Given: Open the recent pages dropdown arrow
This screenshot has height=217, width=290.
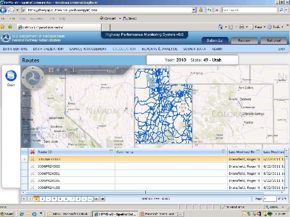Looking at the screenshot, I should [x=17, y=10].
